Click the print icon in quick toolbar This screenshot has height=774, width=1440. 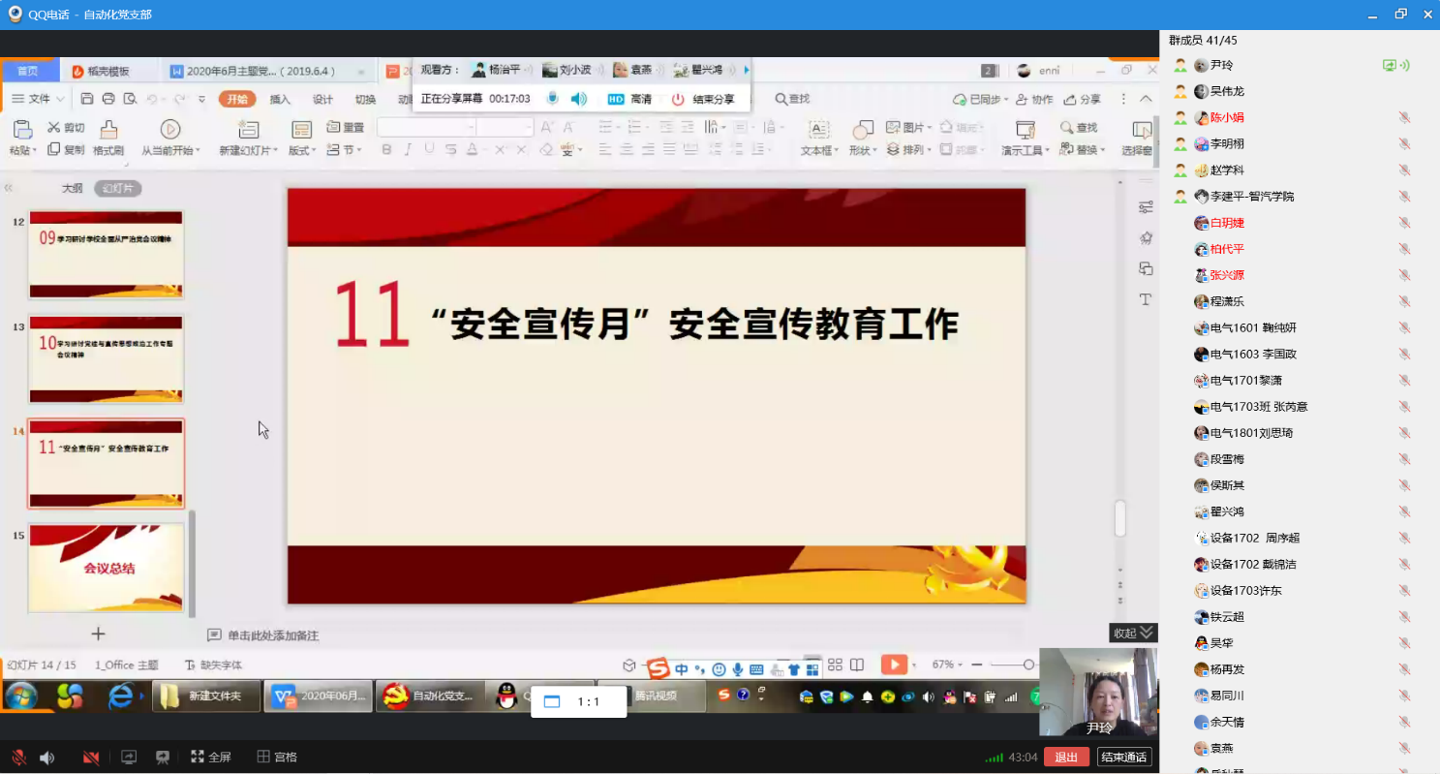[x=108, y=99]
